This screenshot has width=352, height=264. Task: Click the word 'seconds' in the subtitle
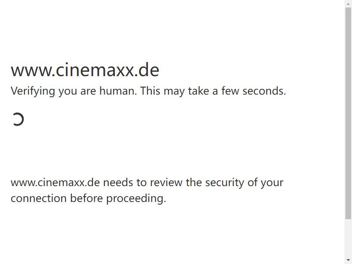pos(263,91)
